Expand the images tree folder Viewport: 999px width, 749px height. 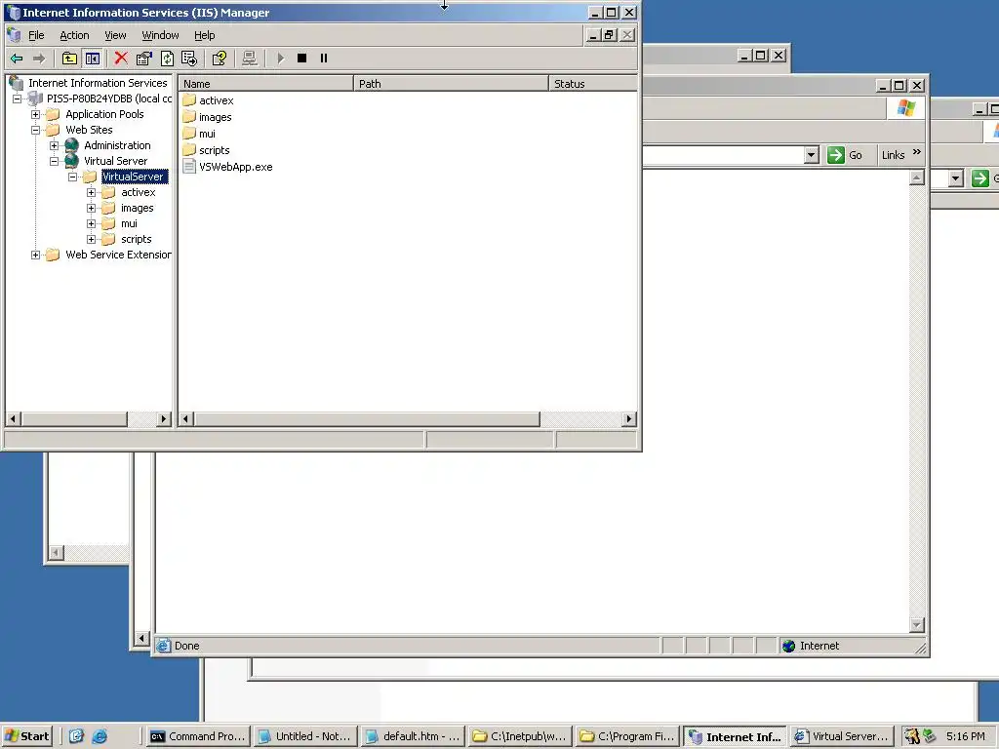[91, 209]
